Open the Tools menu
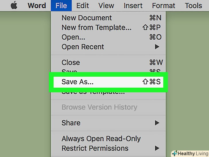 pyautogui.click(x=193, y=5)
